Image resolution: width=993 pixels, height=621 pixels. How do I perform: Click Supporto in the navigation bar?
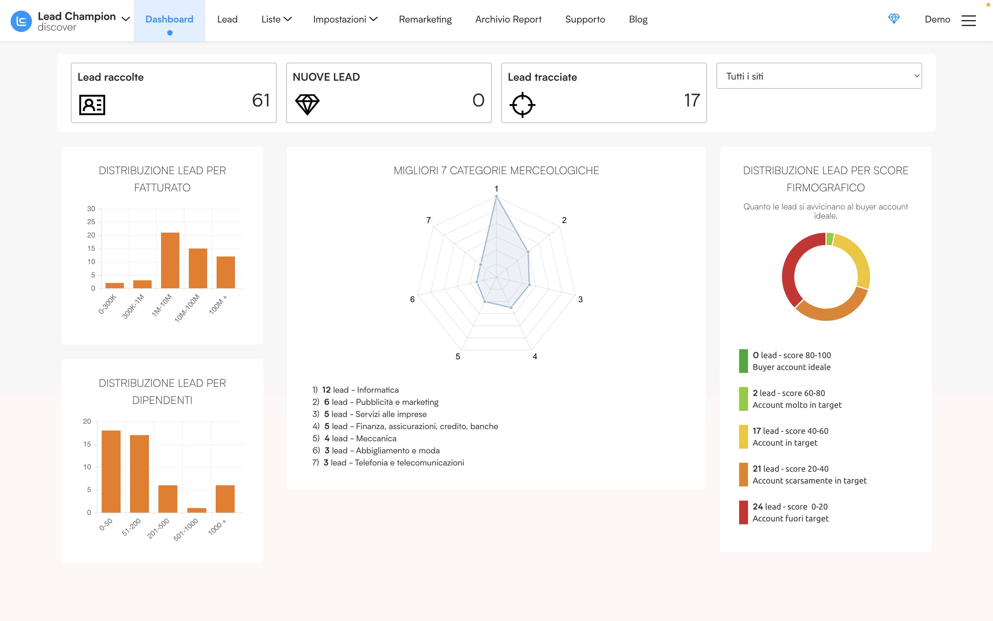pyautogui.click(x=585, y=19)
